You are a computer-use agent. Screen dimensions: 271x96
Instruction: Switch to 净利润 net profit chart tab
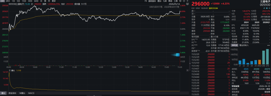(235, 45)
